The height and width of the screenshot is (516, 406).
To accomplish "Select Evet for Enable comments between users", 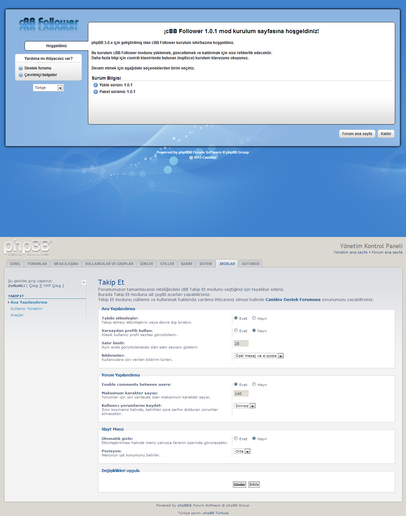I will coord(236,384).
